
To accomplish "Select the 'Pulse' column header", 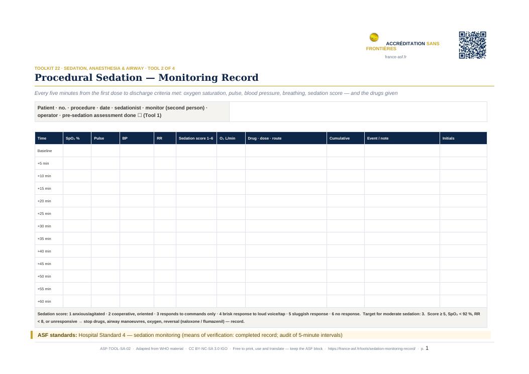I will pyautogui.click(x=105, y=138).
